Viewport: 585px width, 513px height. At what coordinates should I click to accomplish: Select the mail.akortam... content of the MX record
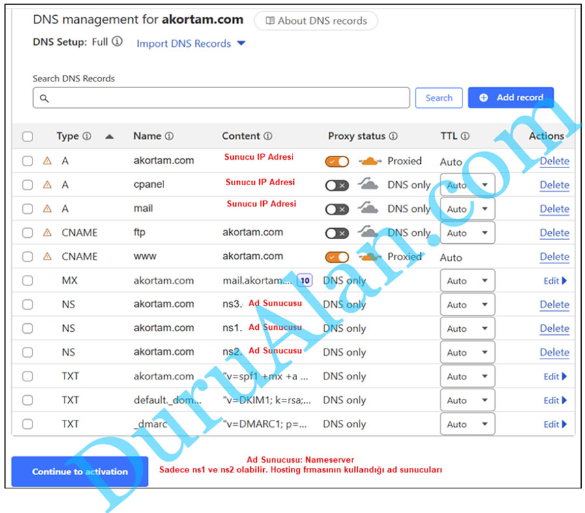[257, 281]
